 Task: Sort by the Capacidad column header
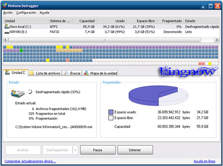point(84,21)
